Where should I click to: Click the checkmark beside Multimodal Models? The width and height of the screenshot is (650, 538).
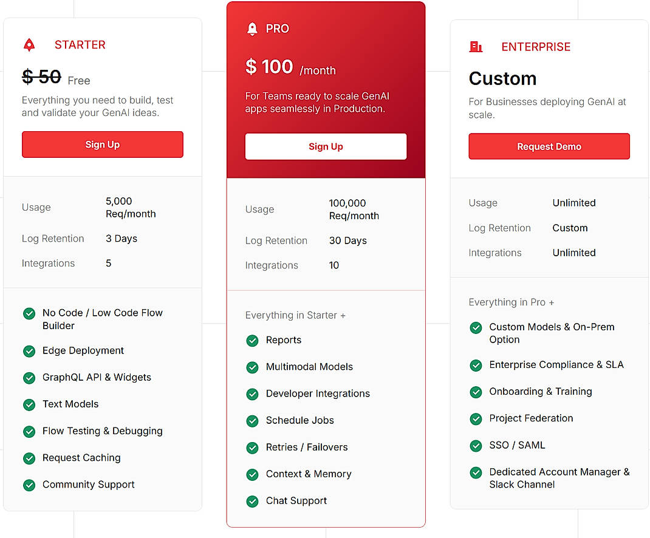252,367
